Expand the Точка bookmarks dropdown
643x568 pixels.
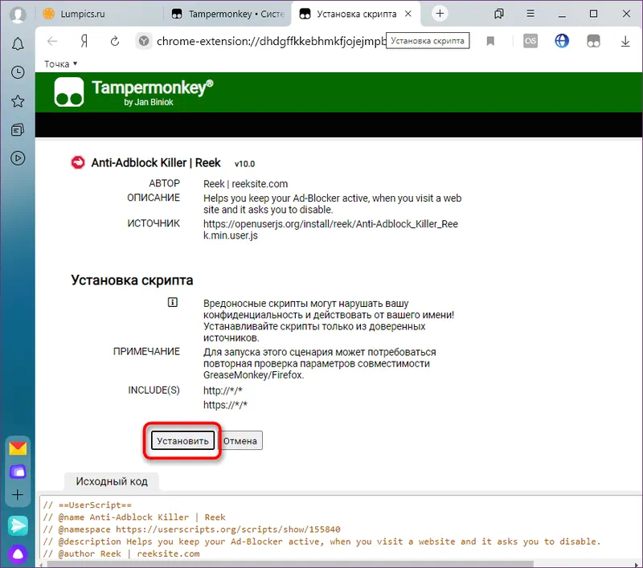pyautogui.click(x=61, y=64)
